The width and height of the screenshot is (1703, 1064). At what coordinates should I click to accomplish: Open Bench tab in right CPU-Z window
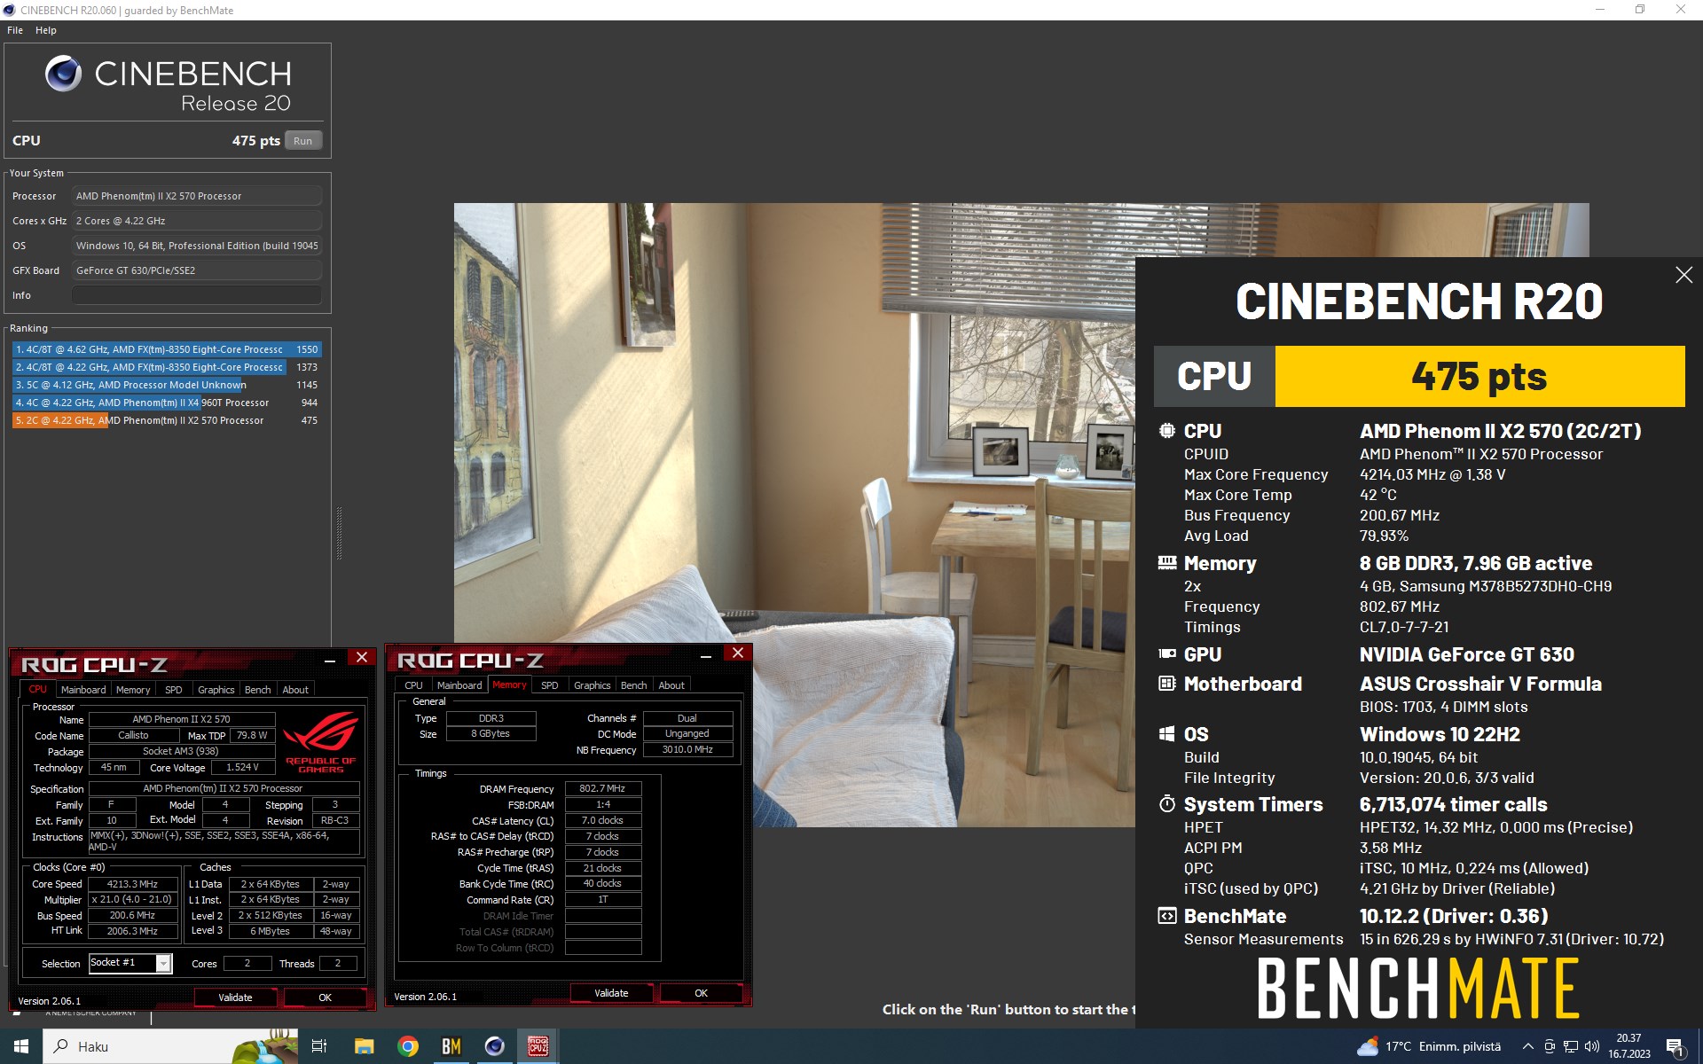coord(633,685)
